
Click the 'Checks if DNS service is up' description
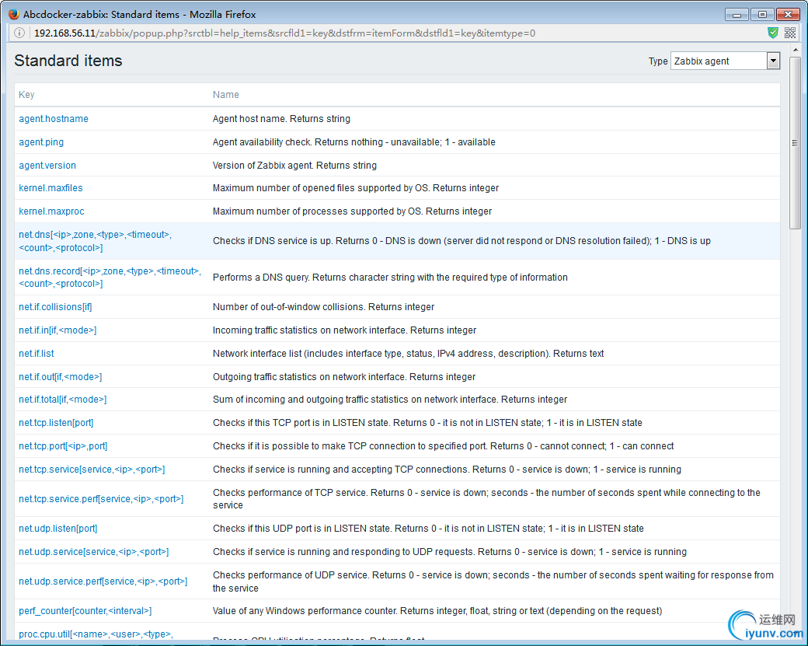click(461, 241)
